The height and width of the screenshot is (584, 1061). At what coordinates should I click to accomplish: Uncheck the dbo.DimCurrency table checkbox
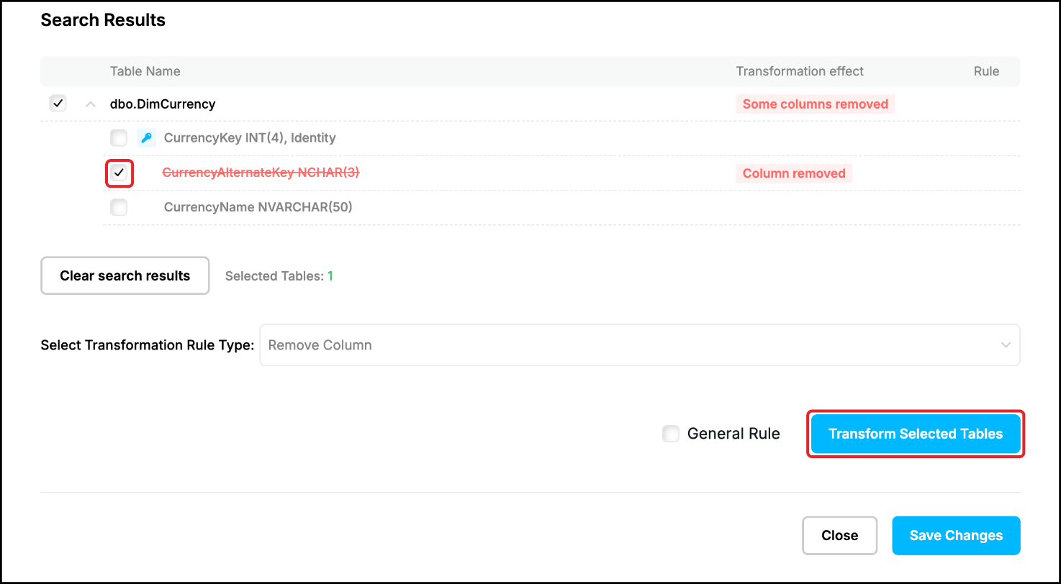point(58,104)
